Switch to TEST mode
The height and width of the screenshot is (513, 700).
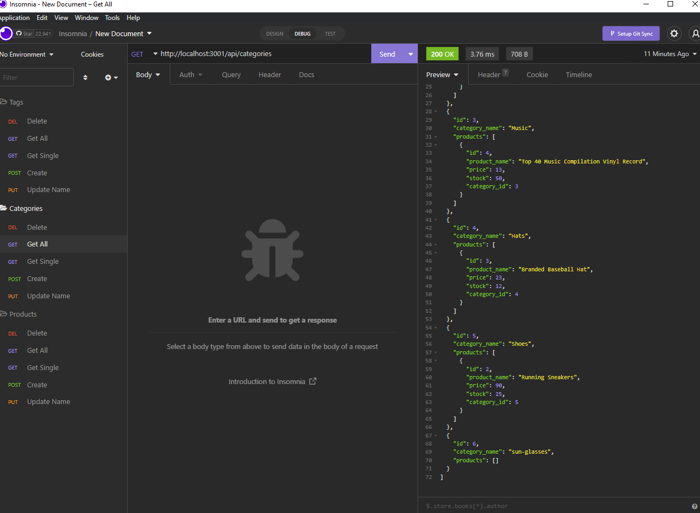point(330,33)
